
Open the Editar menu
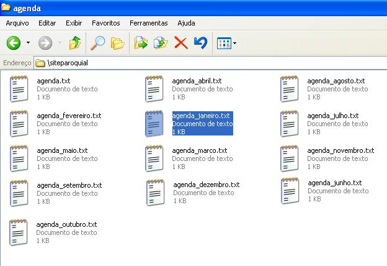(x=47, y=23)
